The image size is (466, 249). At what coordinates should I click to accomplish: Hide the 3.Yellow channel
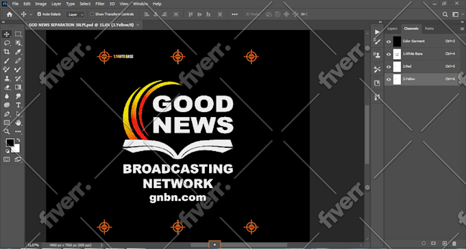point(389,79)
